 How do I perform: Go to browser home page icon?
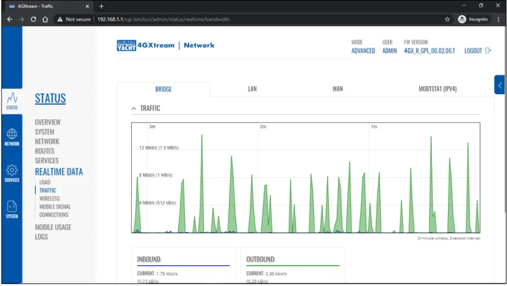(x=46, y=19)
